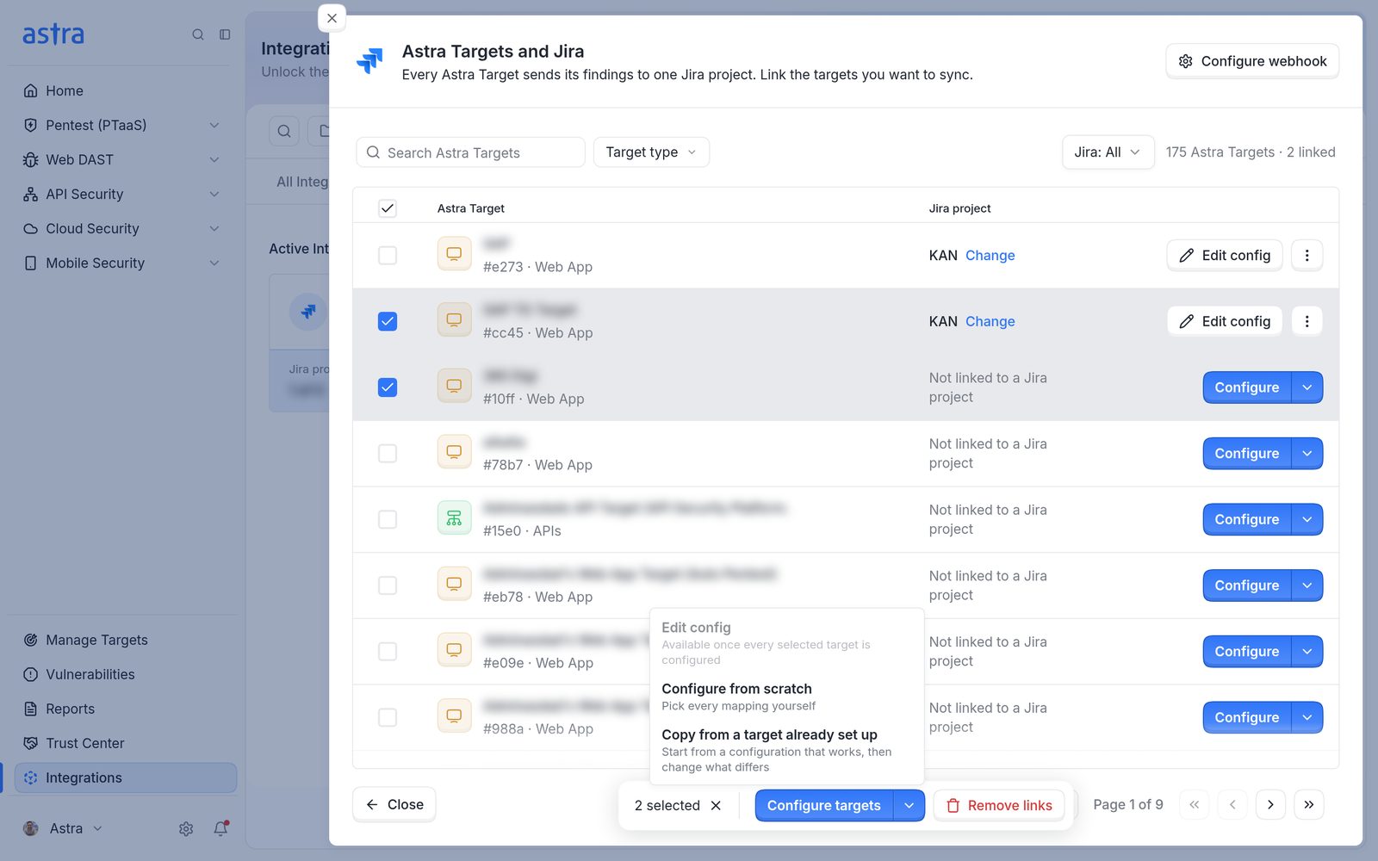Select the #78b7 target checkbox
Image resolution: width=1378 pixels, height=861 pixels.
[388, 453]
